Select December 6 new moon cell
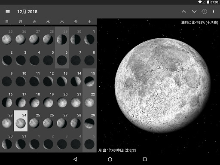 (x=62, y=58)
